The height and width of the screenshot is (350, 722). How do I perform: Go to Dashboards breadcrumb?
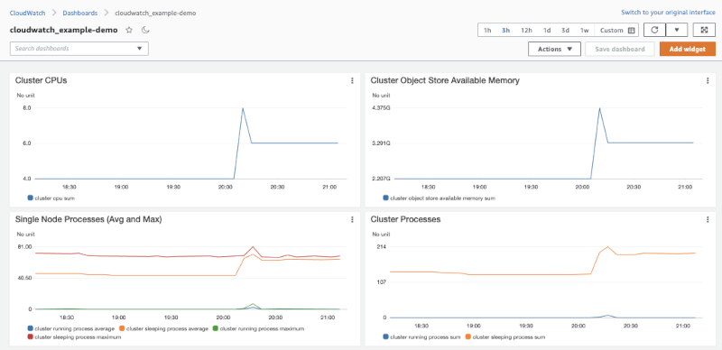point(80,13)
